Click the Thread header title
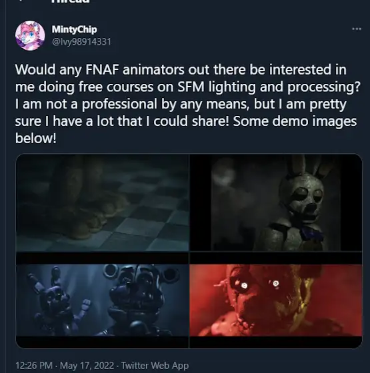Screen dimensions: 370x373 tap(71, 1)
